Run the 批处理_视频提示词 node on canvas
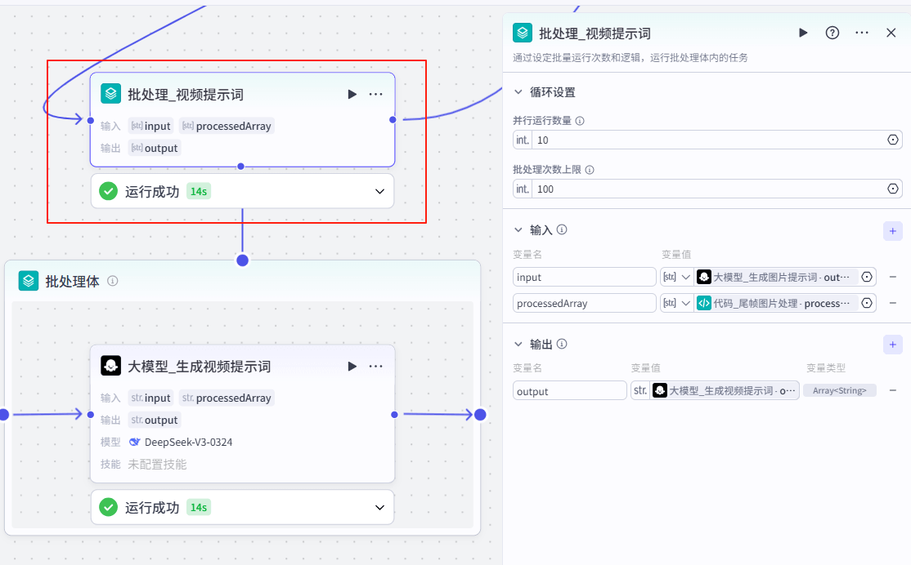 click(x=352, y=95)
